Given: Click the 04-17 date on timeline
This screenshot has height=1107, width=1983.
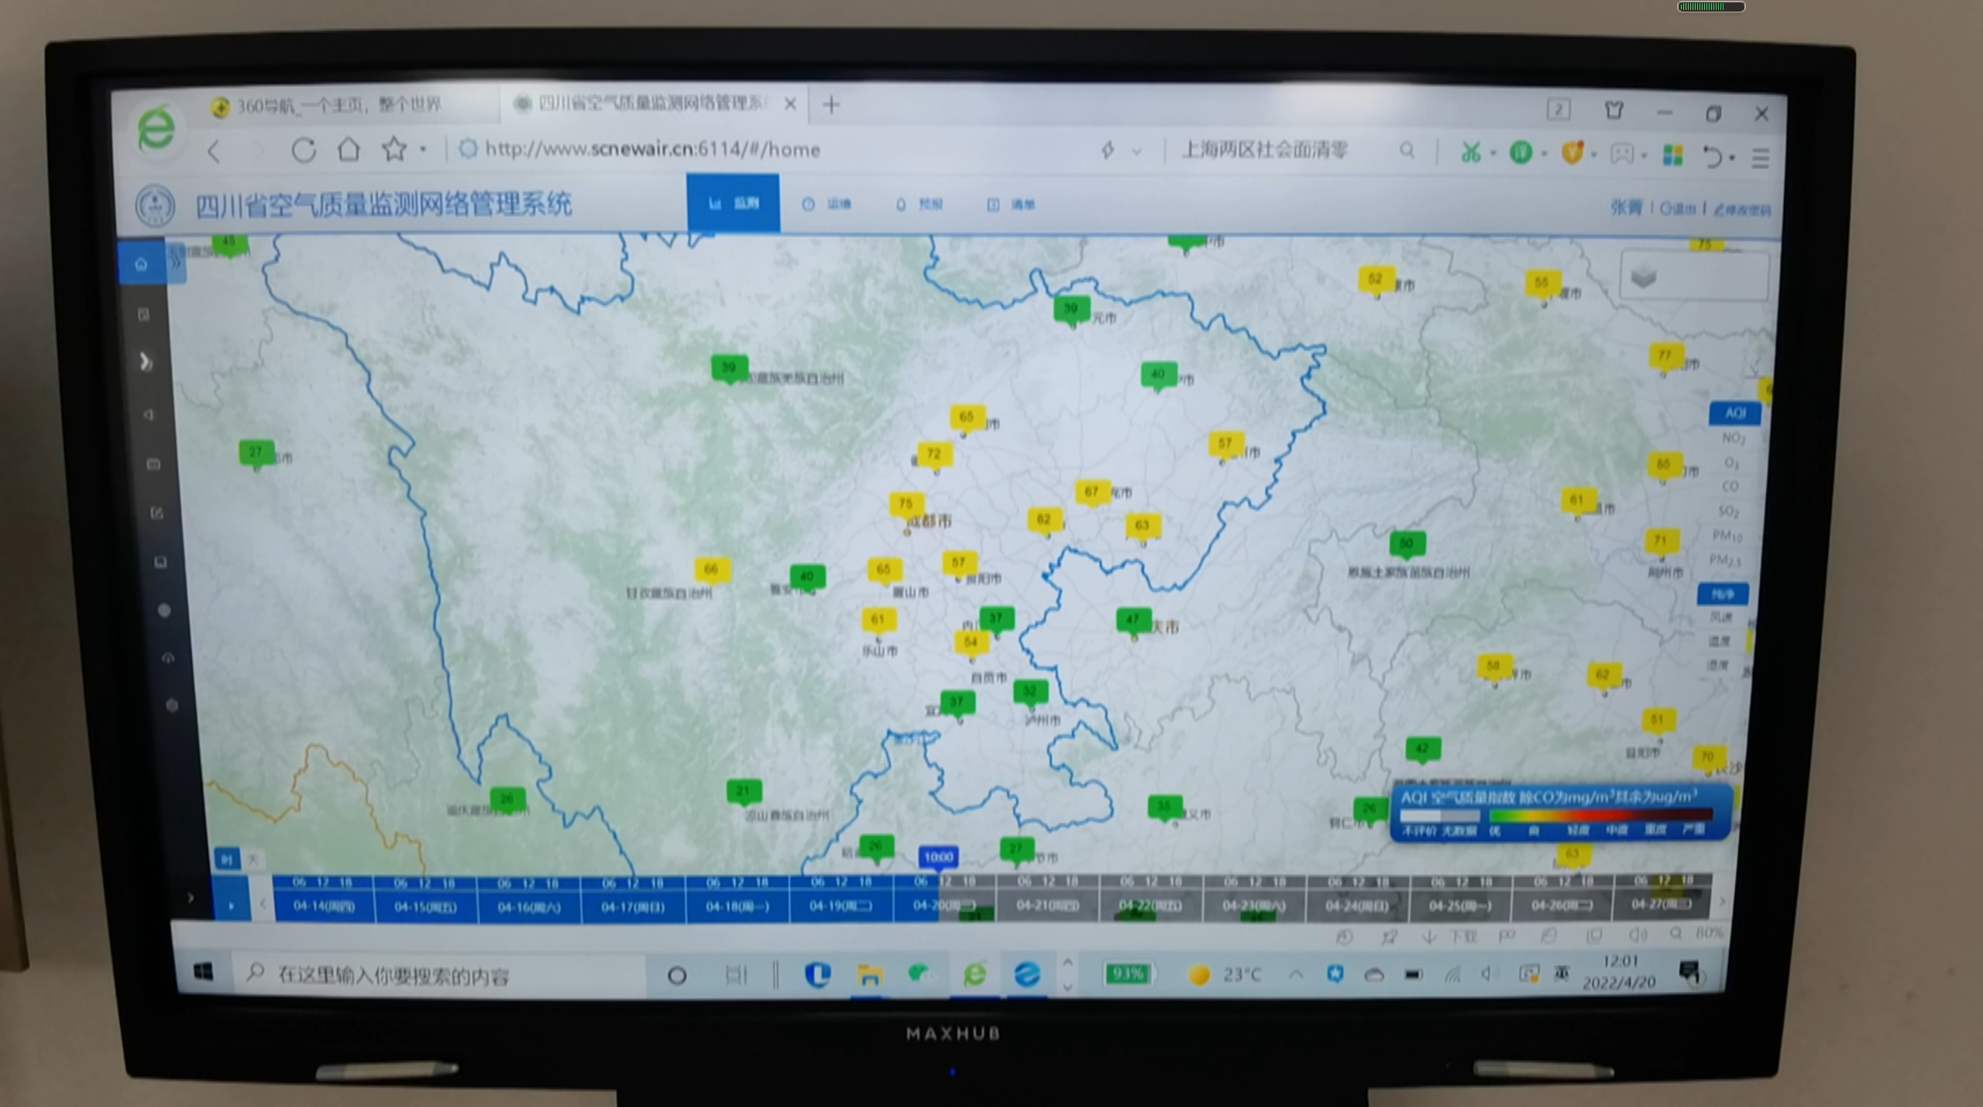Looking at the screenshot, I should point(632,907).
